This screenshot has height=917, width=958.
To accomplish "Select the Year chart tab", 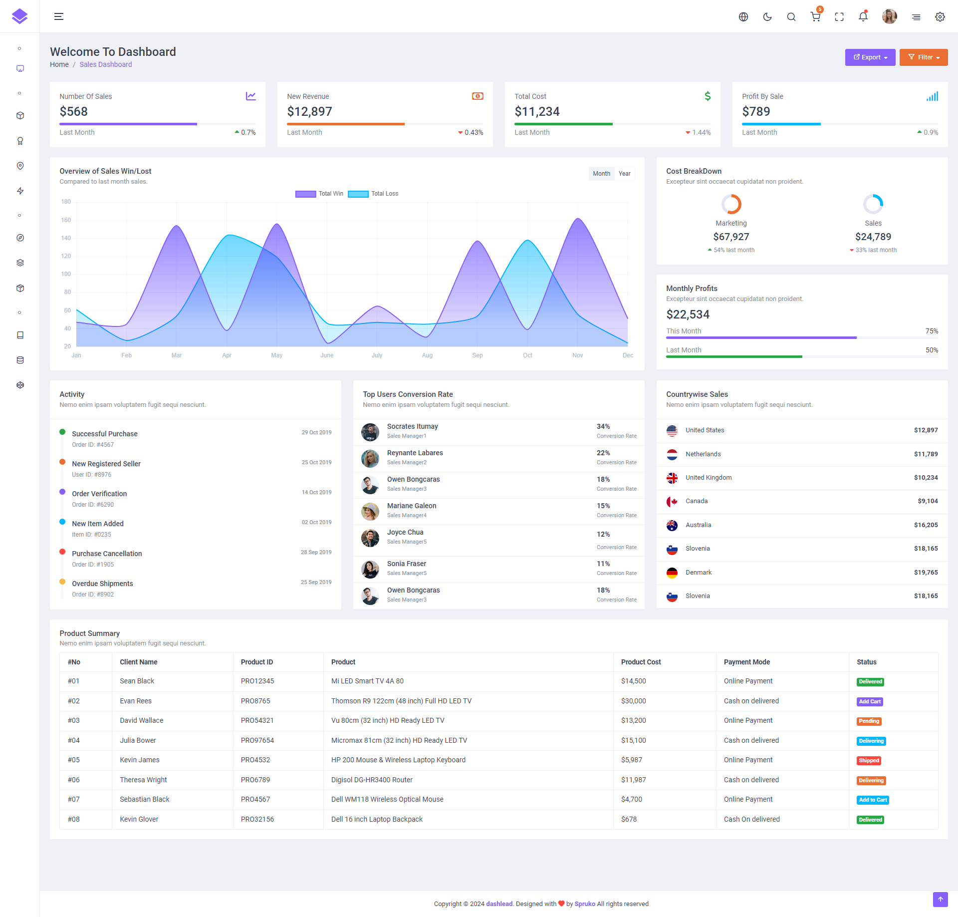I will pyautogui.click(x=625, y=174).
